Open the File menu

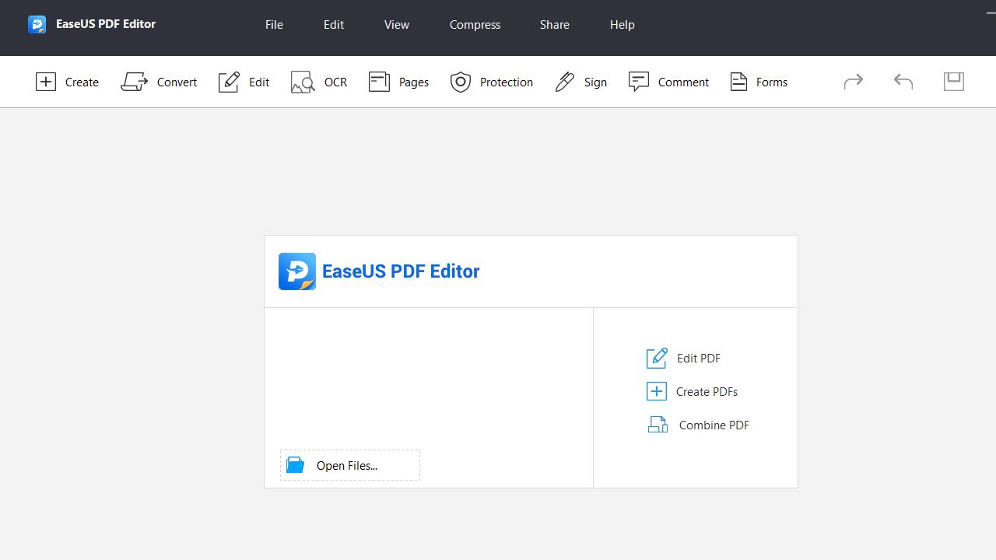click(274, 25)
